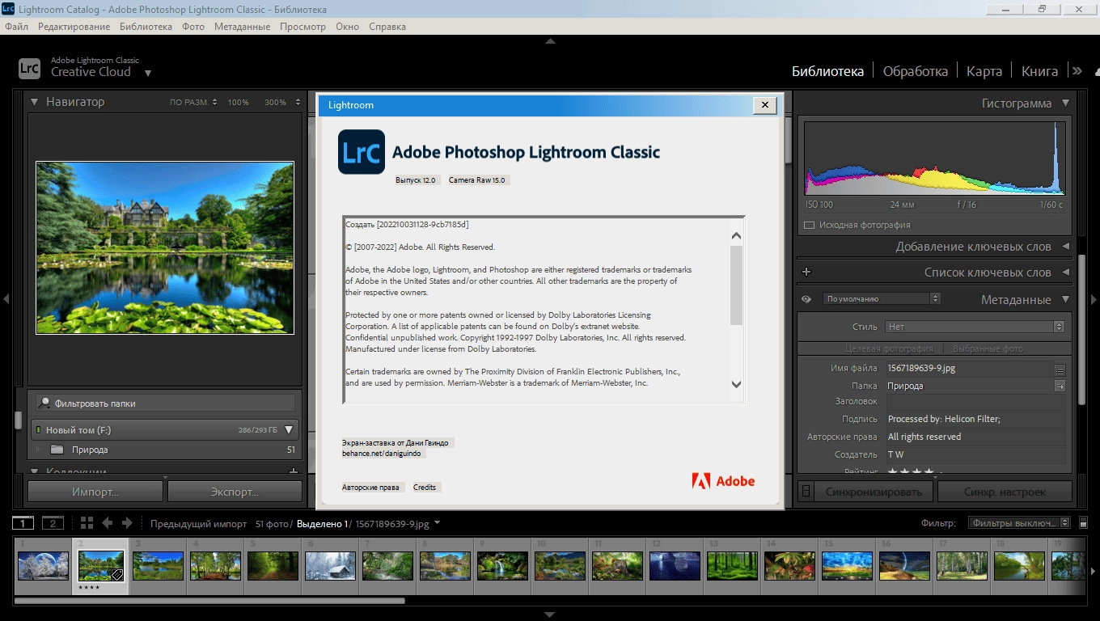Collapse the Метаданные panel triangle
The width and height of the screenshot is (1100, 621).
click(1065, 299)
